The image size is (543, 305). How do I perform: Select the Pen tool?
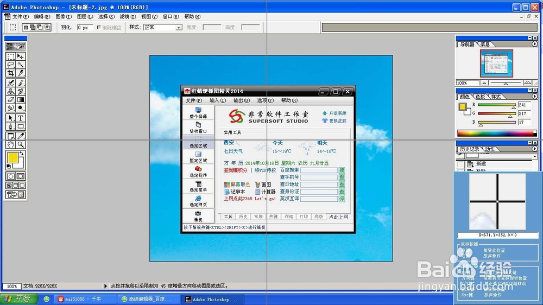11,126
